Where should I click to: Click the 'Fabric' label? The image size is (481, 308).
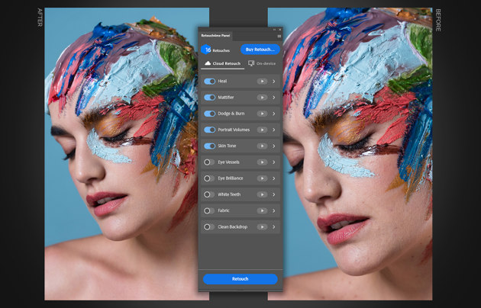tap(224, 210)
